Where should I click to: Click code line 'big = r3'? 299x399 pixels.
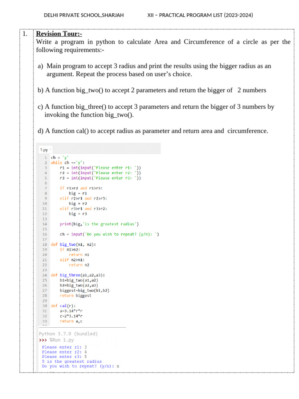78,214
